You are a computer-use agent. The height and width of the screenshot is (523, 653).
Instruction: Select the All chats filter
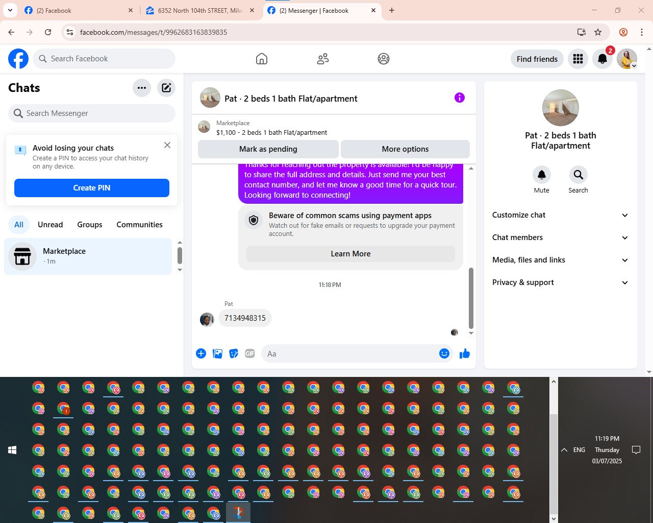pos(19,225)
